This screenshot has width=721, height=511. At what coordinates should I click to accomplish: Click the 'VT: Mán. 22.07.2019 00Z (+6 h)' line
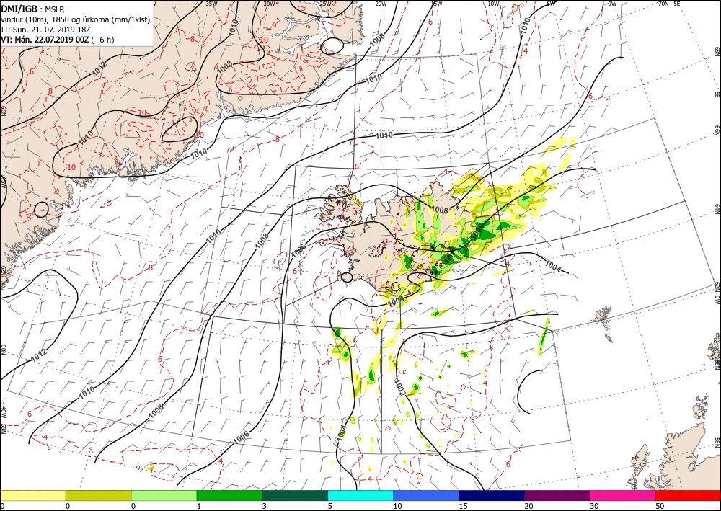tap(58, 40)
